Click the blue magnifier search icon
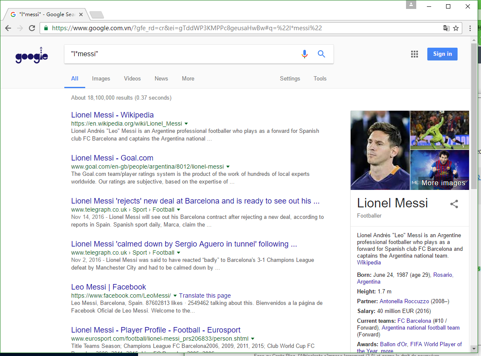The width and height of the screenshot is (481, 356). coord(321,54)
